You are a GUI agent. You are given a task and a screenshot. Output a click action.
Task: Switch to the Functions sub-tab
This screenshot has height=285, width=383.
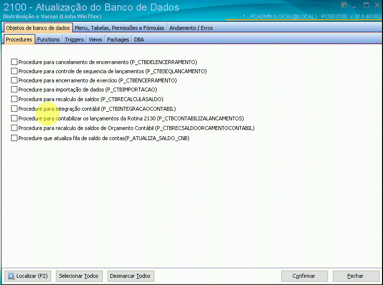click(x=48, y=39)
